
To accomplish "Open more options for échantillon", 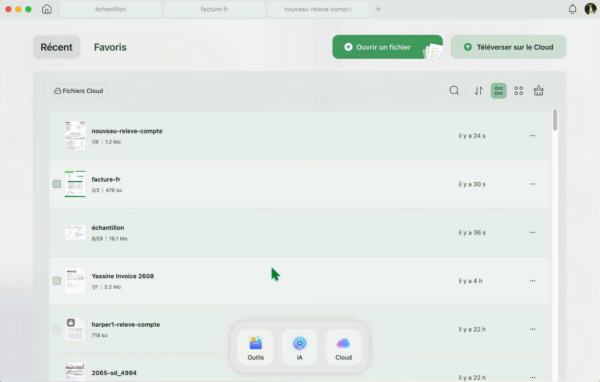I will [532, 233].
